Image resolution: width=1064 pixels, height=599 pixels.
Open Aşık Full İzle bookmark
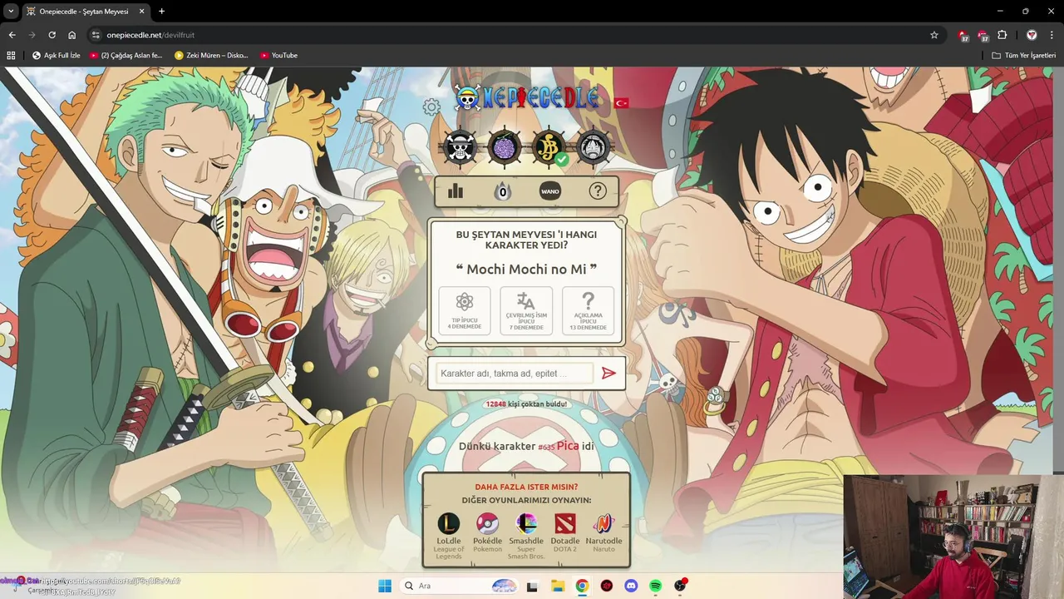[57, 55]
